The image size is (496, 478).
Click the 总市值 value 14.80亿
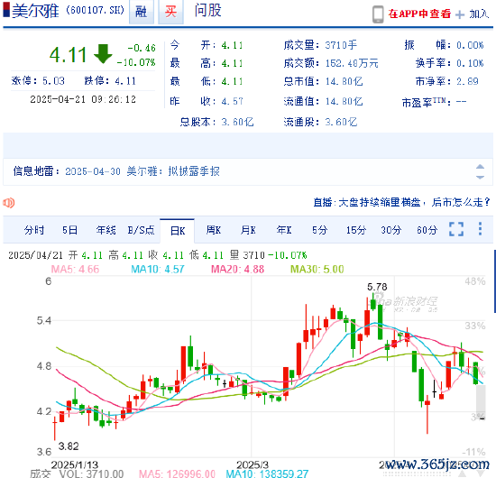click(344, 81)
